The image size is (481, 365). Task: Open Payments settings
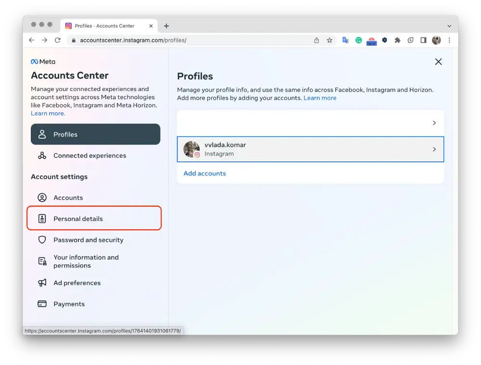click(x=95, y=303)
